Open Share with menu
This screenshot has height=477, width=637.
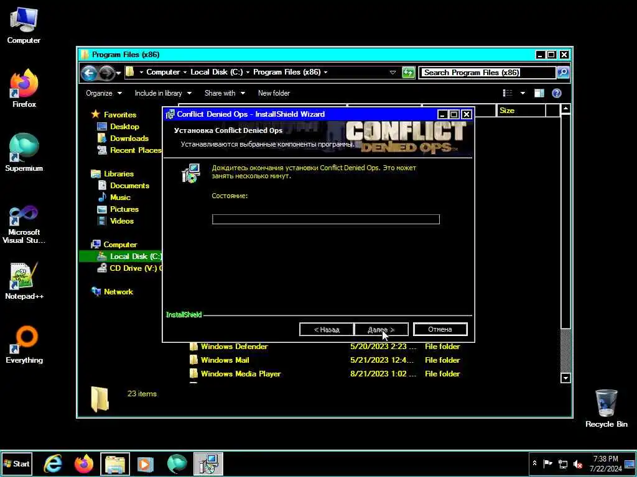point(225,93)
